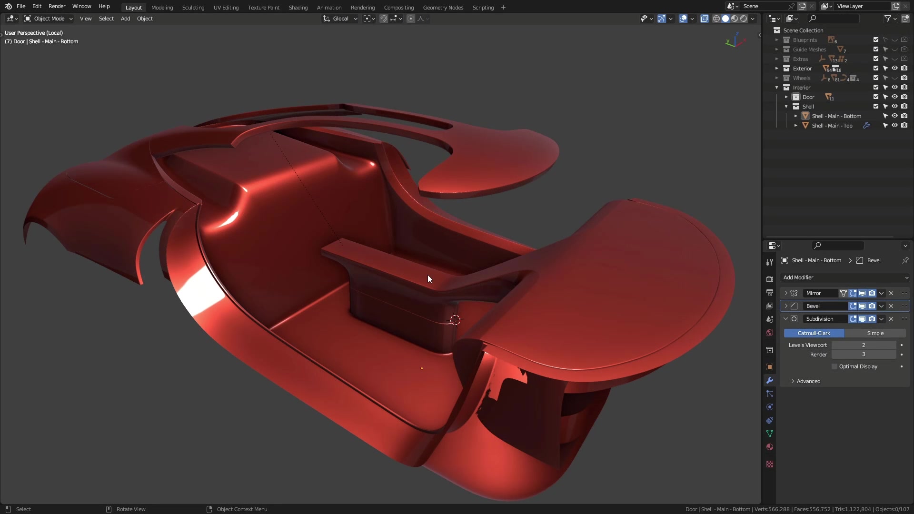
Task: Open the Physics properties tab
Action: tap(770, 407)
